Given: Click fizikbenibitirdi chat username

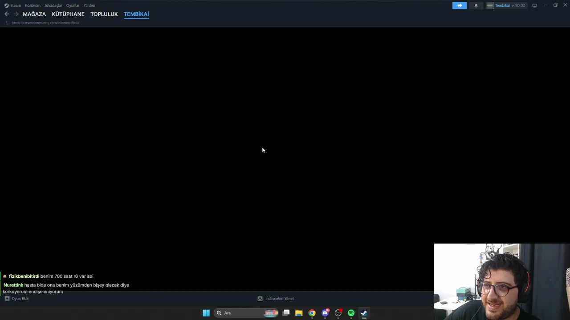Looking at the screenshot, I should coord(24,276).
